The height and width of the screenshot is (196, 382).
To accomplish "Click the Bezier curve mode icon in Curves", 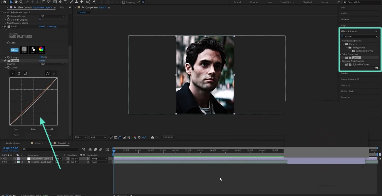I will (x=48, y=73).
